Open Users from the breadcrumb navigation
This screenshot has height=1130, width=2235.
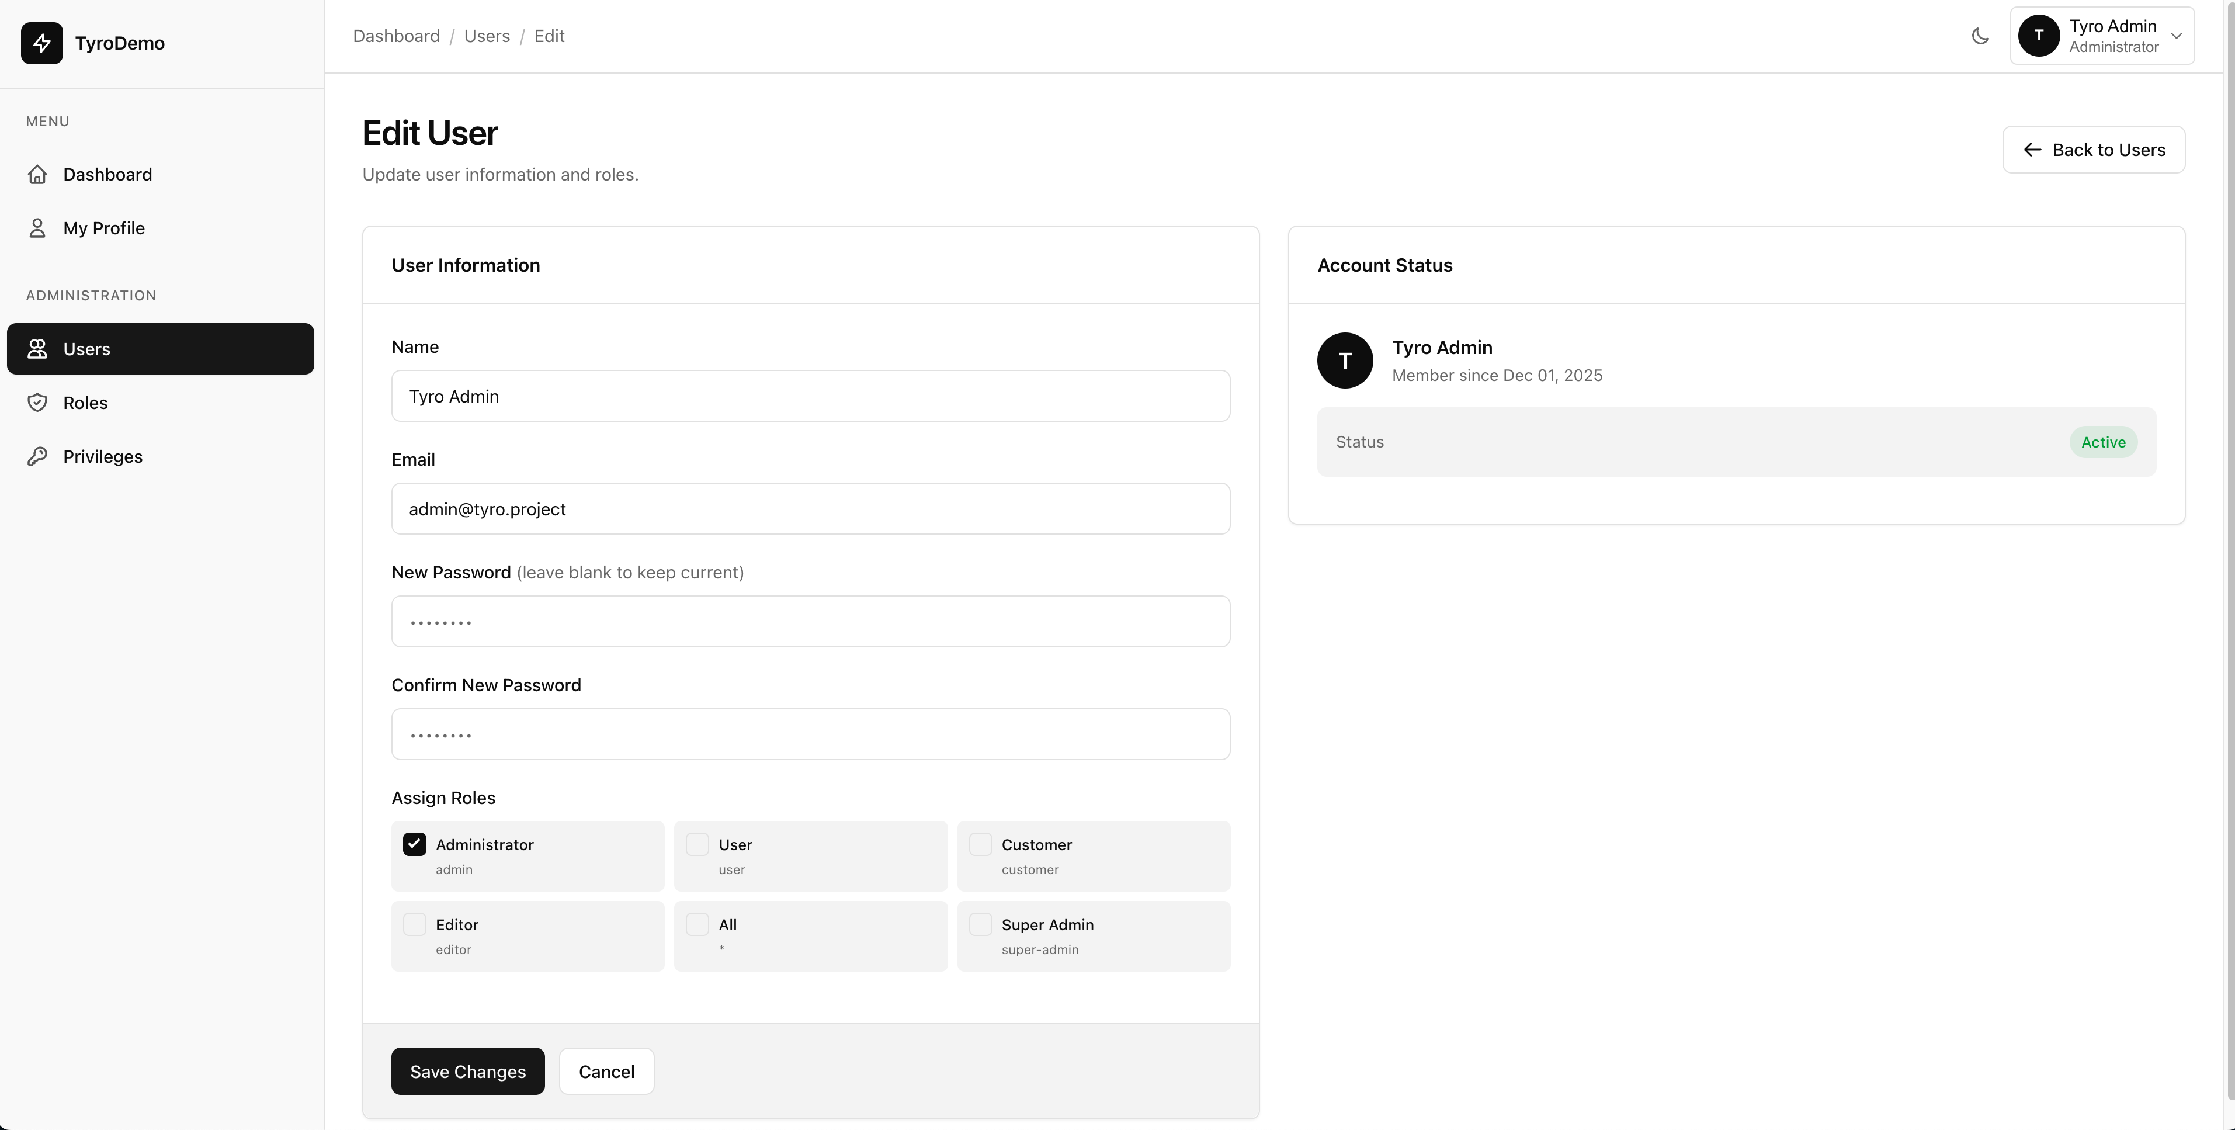click(x=486, y=36)
